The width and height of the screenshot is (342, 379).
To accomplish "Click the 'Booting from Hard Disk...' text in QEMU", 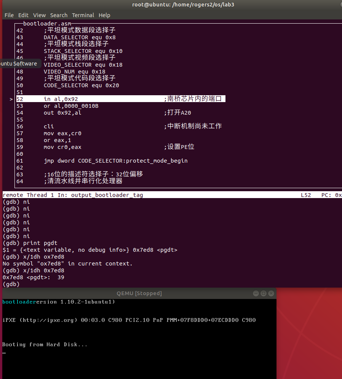I will 45,345.
